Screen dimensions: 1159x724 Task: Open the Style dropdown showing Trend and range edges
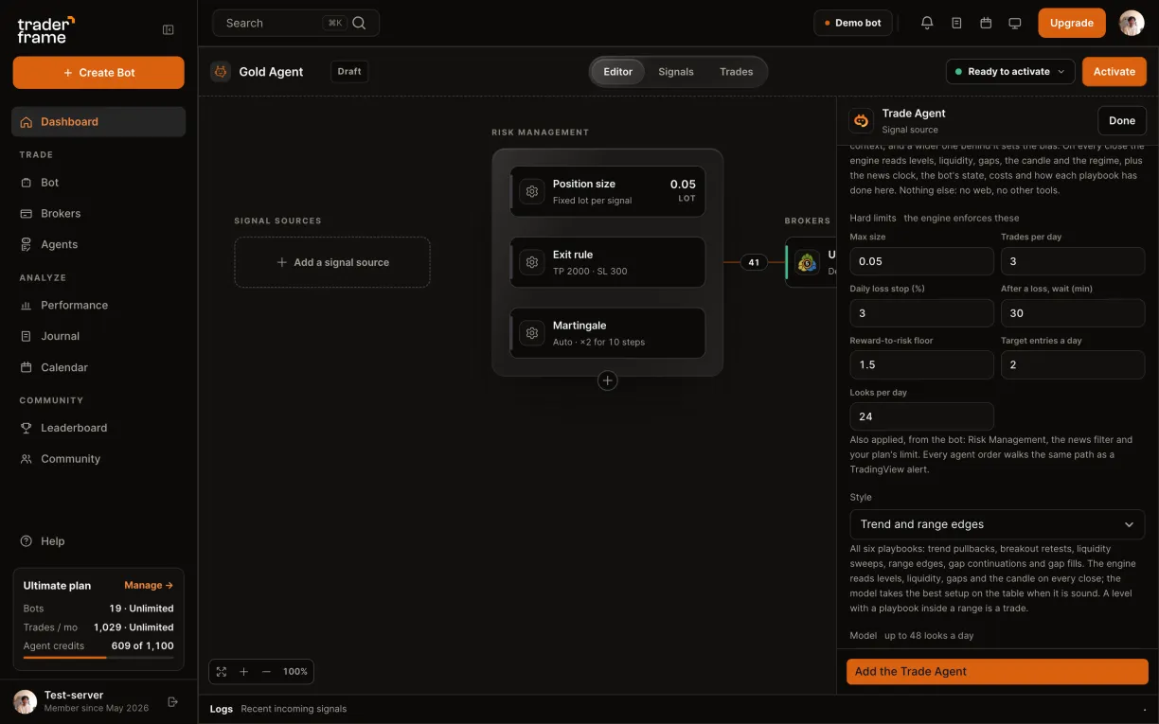tap(997, 524)
